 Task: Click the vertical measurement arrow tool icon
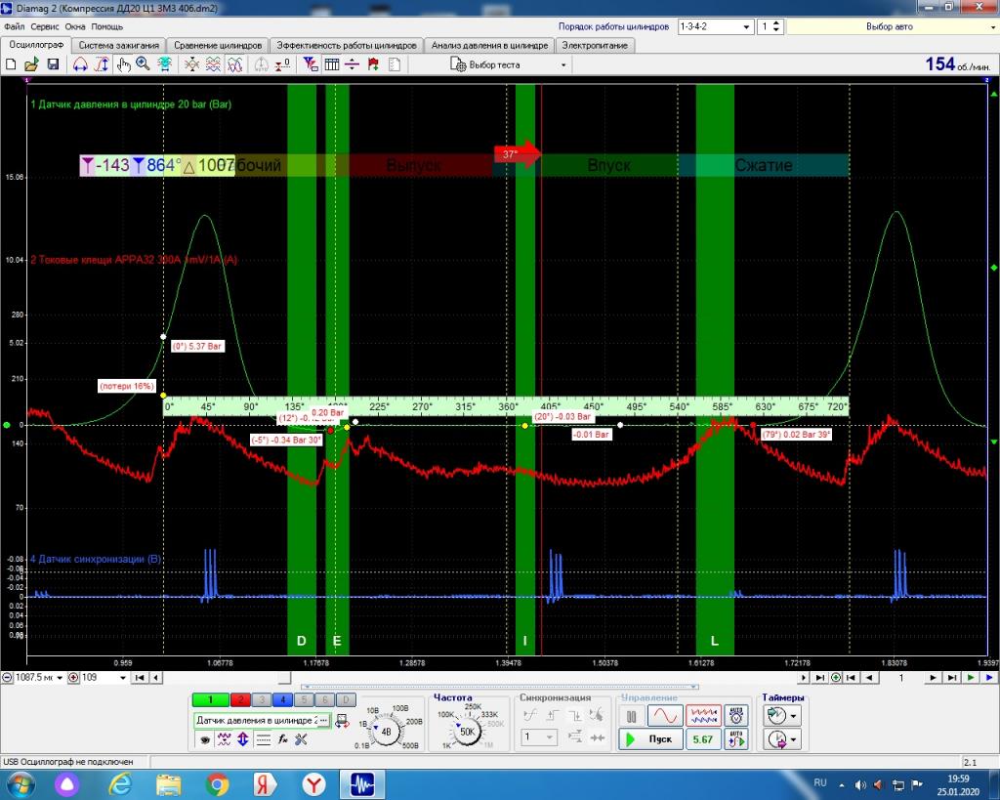click(x=102, y=64)
